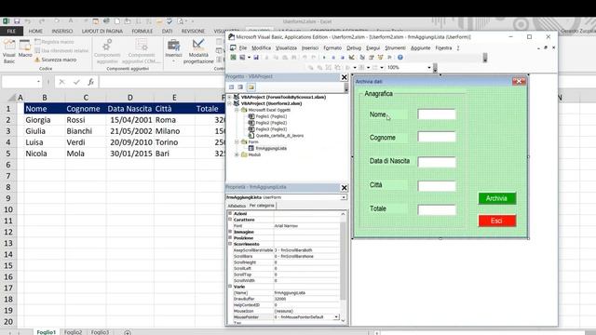Viewport: 596px width, 335px height.
Task: Click Project Explorer icon in VBA toolbar
Action: coord(362,58)
